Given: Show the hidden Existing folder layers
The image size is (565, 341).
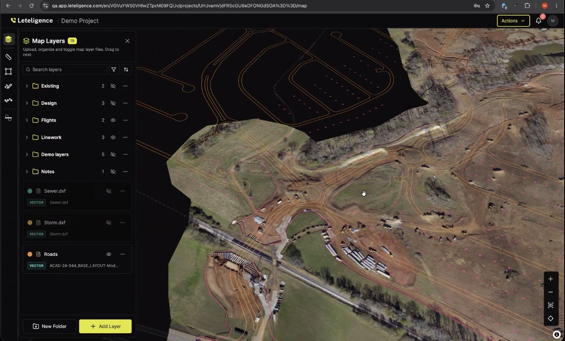Looking at the screenshot, I should click(x=113, y=86).
